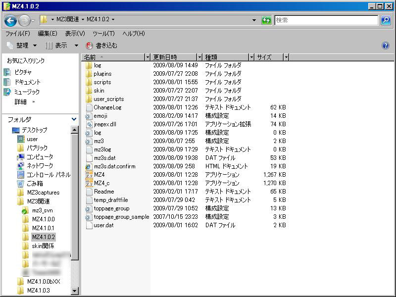Collapse the フォルダ panel chevron
396x297 pixels.
pos(74,119)
